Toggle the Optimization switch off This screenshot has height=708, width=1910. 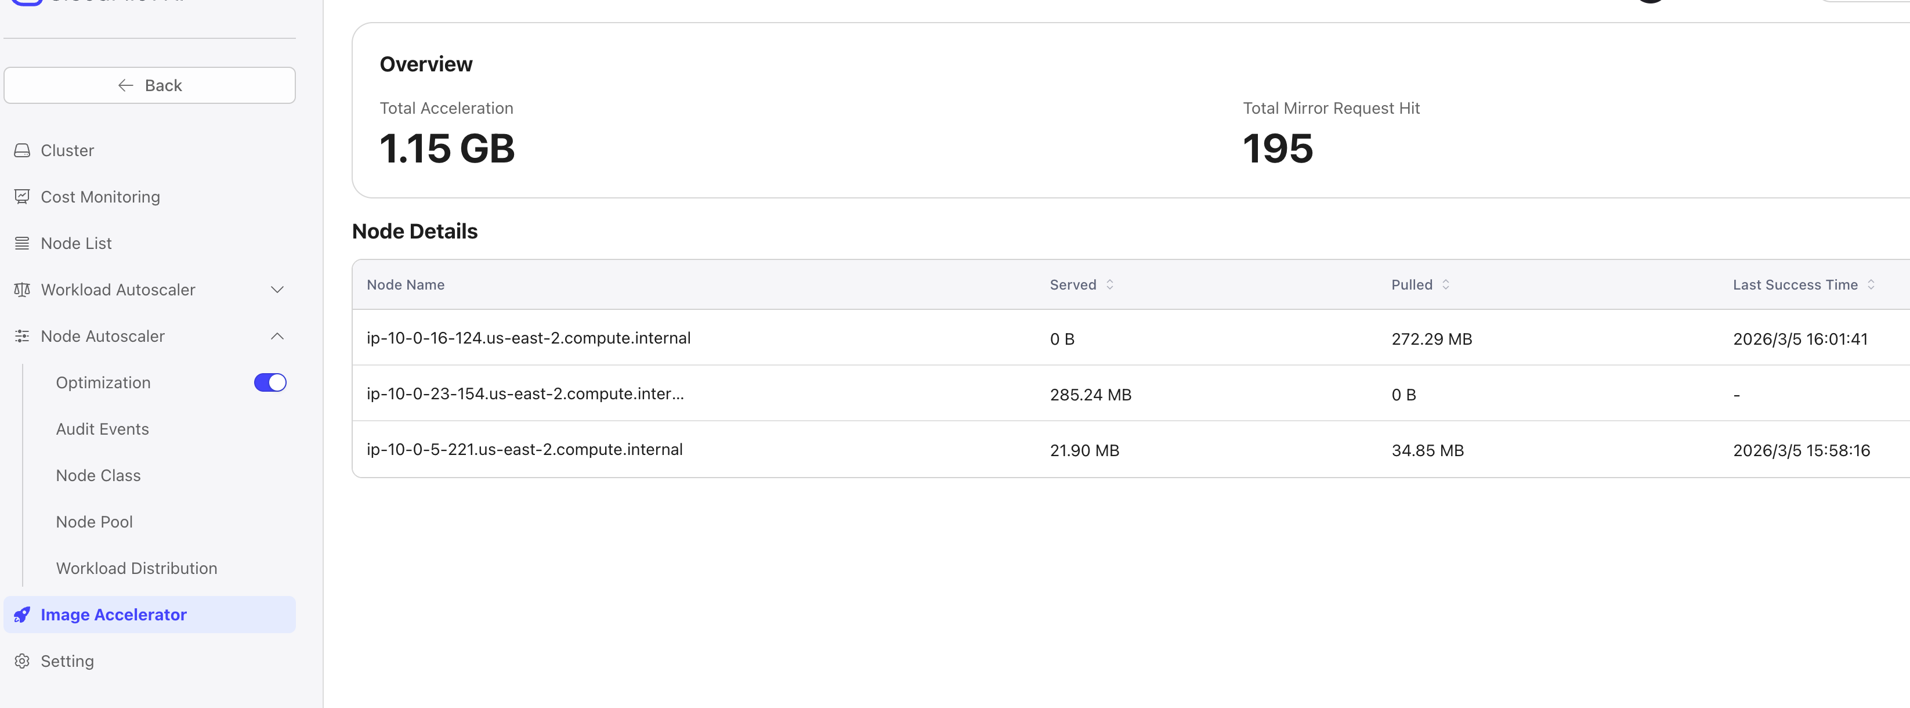pos(270,382)
